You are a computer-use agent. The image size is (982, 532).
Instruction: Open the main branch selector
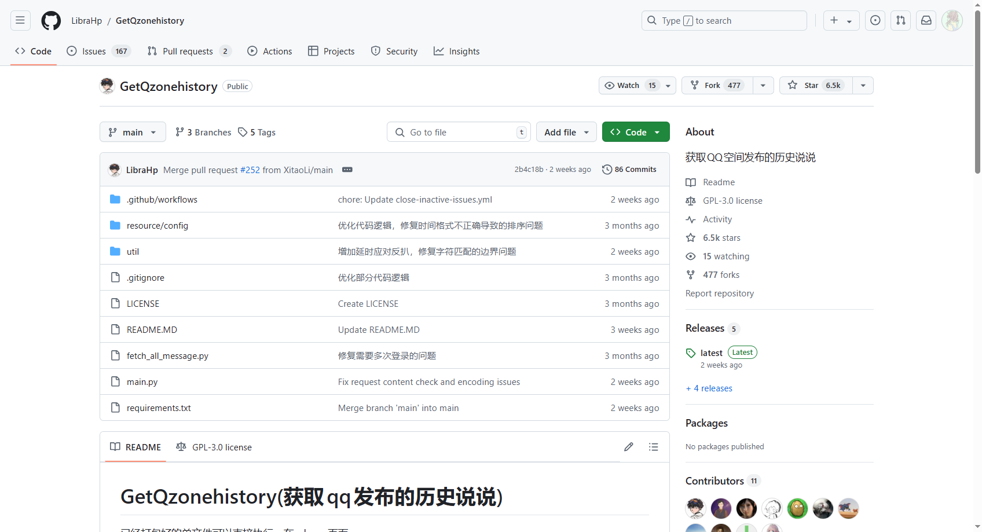coord(133,132)
